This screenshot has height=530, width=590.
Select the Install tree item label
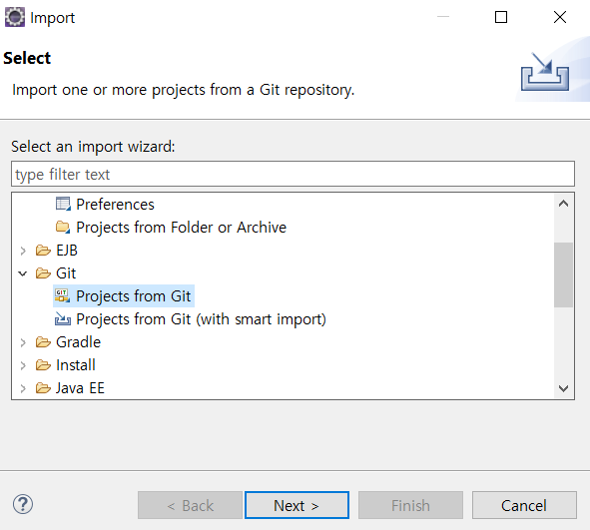click(x=76, y=365)
